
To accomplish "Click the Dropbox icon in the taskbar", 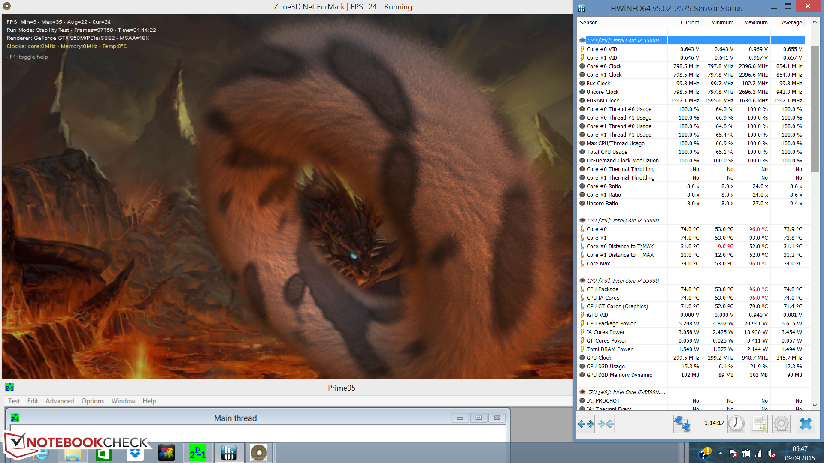I will (x=135, y=453).
